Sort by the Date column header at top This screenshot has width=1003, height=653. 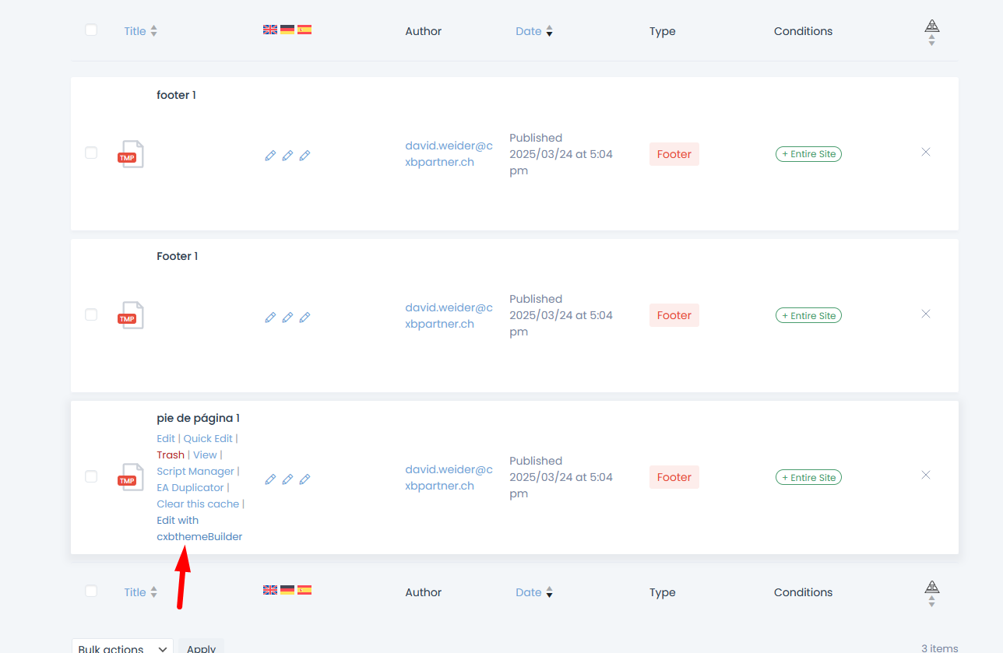tap(529, 31)
